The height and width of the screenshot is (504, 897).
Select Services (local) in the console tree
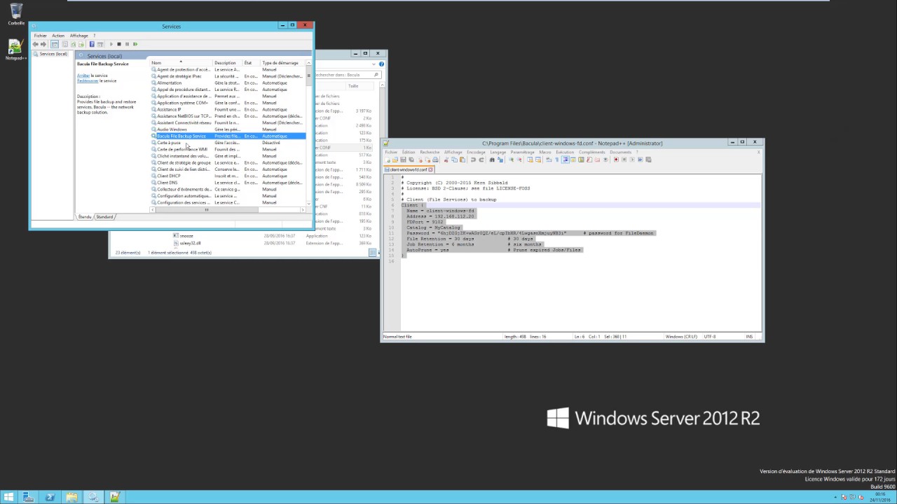point(51,54)
